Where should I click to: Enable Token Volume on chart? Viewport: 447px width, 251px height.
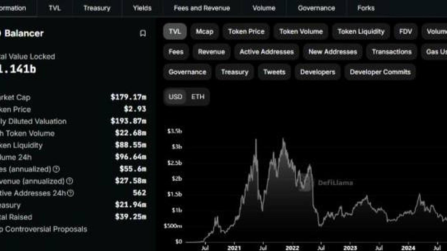(x=301, y=31)
